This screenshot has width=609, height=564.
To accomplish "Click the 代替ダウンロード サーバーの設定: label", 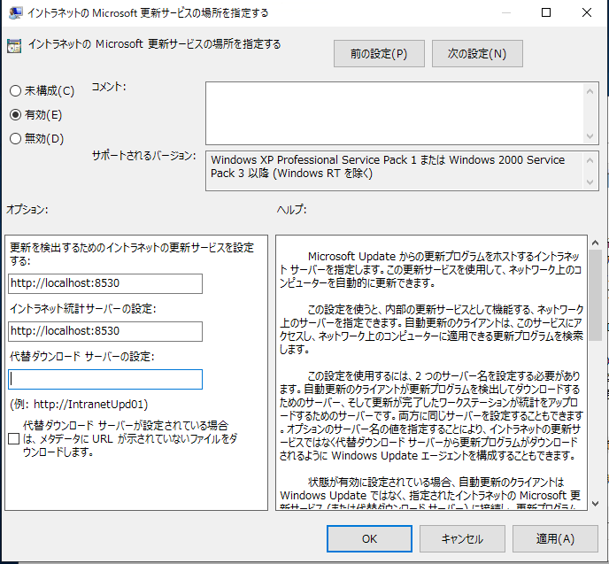I will coord(82,357).
